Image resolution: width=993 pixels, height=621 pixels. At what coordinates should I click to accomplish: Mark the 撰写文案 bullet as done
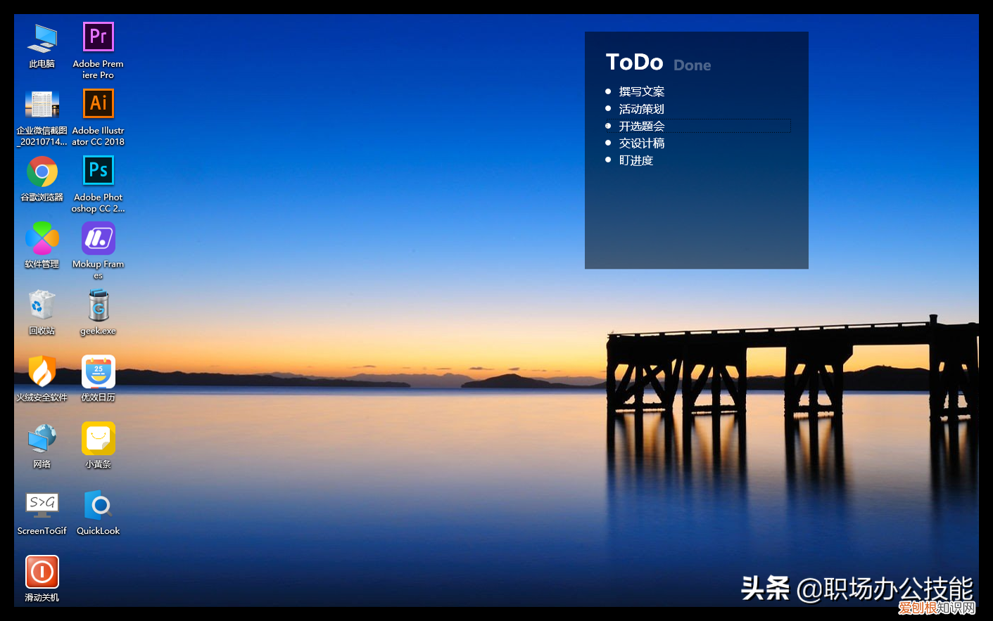pyautogui.click(x=608, y=91)
